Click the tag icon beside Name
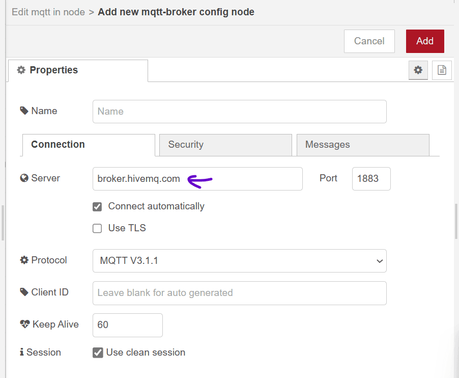Viewport: 459px width, 378px height. (24, 111)
